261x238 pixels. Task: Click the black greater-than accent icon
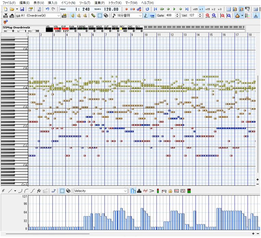(x=151, y=191)
